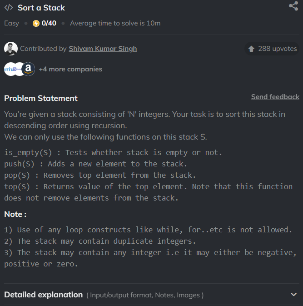Click the contributor profile avatar
The image size is (303, 306).
[11, 49]
